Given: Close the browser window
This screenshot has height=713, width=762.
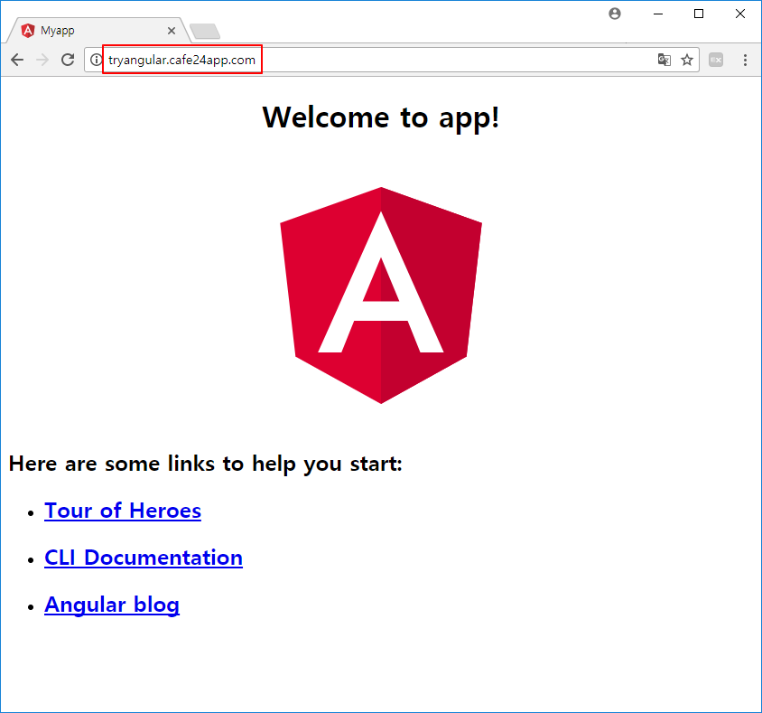Looking at the screenshot, I should coord(740,14).
